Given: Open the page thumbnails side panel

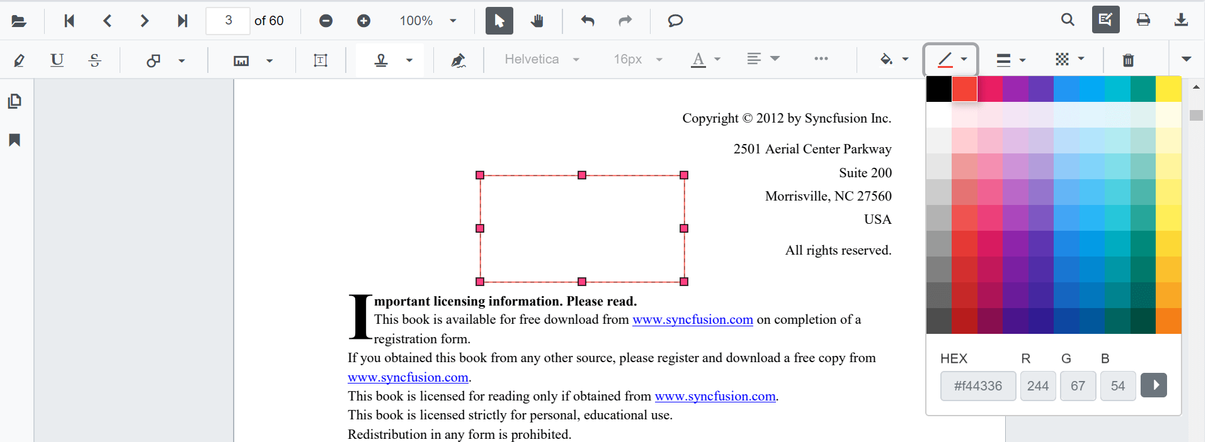Looking at the screenshot, I should pos(14,101).
